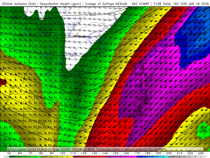Pick the dark blue swatch just after 170
210x158 pixels.
[140, 156]
